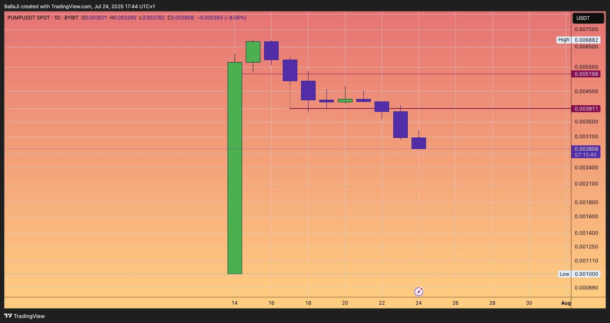610x323 pixels.
Task: Click the 0.002400 price scale label
Action: click(x=586, y=168)
